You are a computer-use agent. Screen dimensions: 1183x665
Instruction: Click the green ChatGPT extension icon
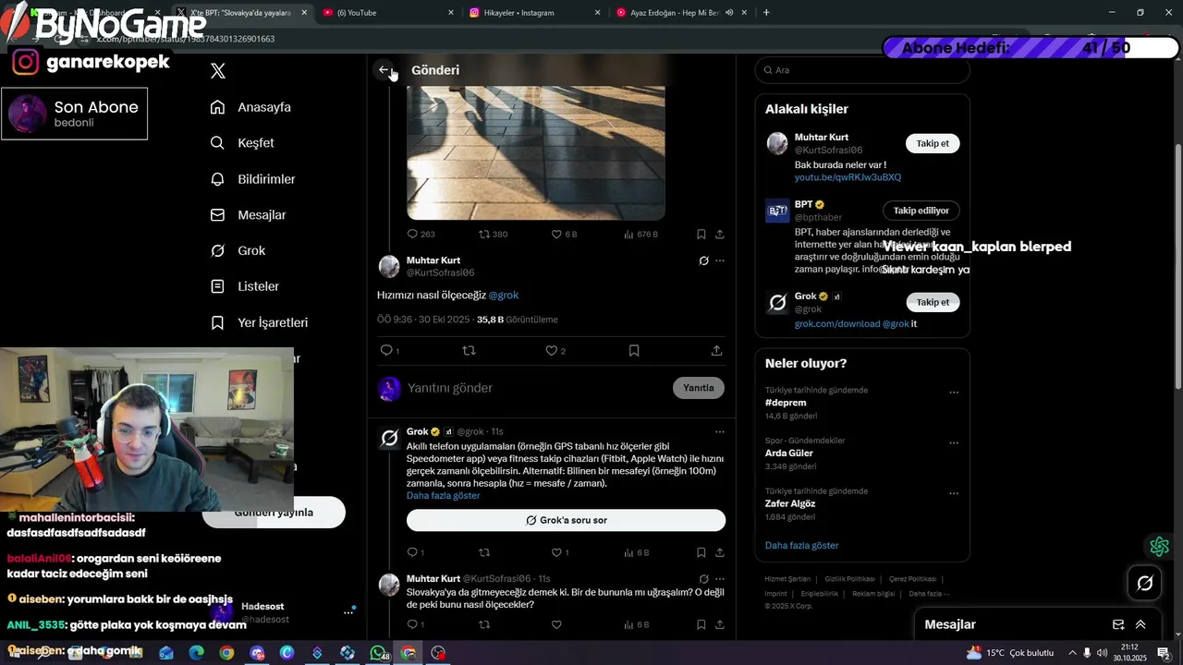tap(1159, 548)
